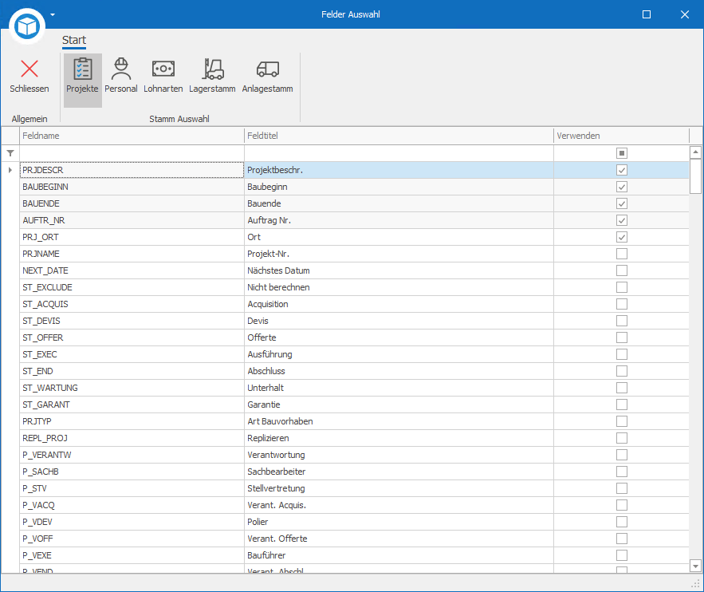Enable Verwenden for Garantie
Image resolution: width=704 pixels, height=592 pixels.
coord(622,405)
